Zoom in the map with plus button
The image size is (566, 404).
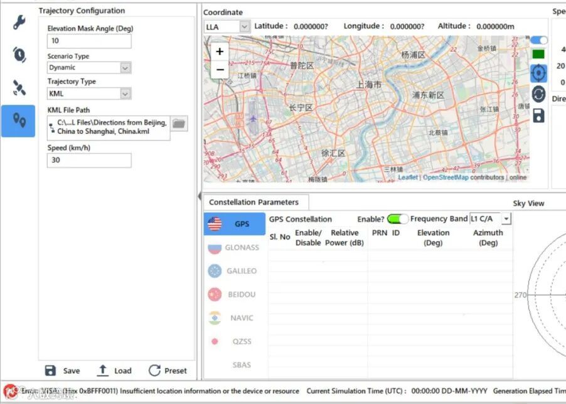[x=220, y=51]
